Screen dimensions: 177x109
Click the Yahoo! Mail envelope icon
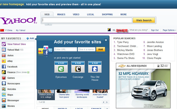point(4,50)
